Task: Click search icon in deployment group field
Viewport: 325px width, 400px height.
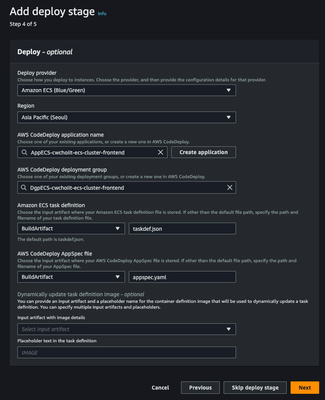Action: (x=24, y=187)
